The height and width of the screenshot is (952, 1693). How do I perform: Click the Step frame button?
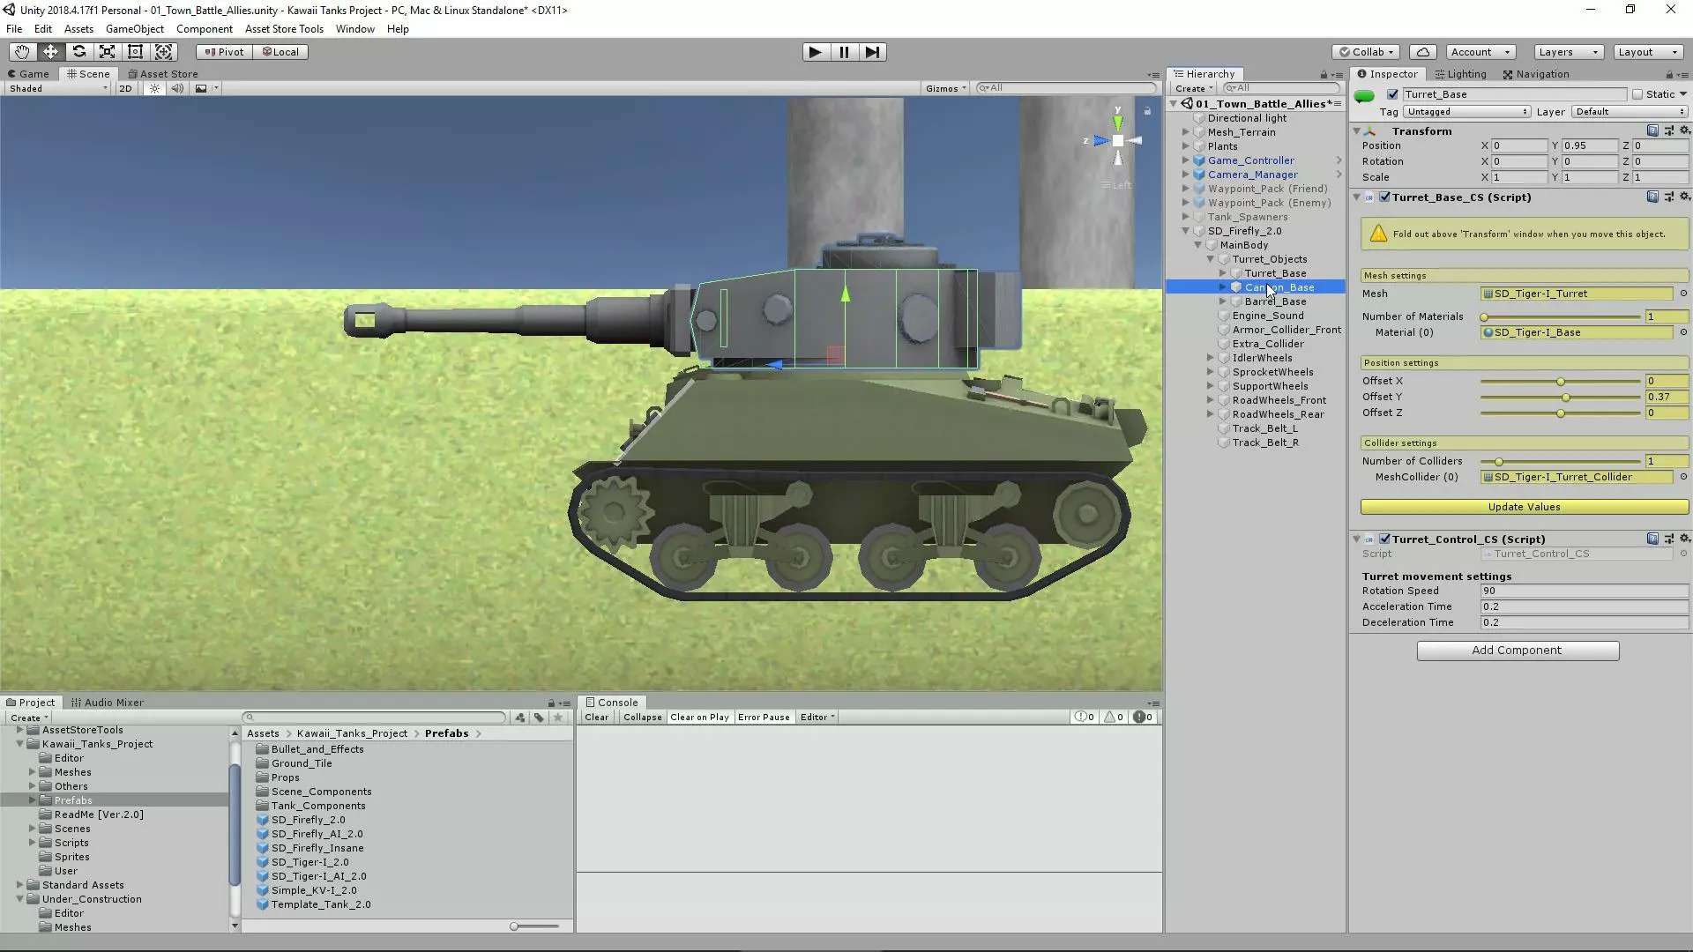coord(872,52)
